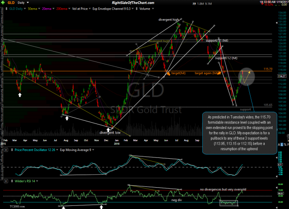289x209 pixels.
Task: Click the RightSideOfTheChart.com title
Action: coord(133,3)
